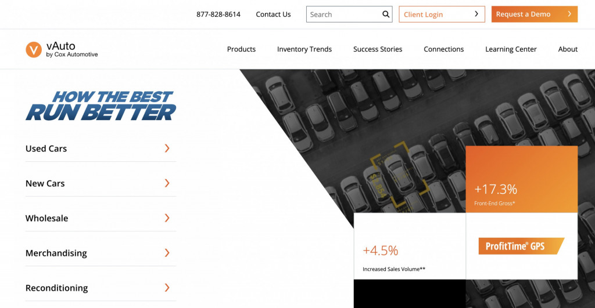Image resolution: width=595 pixels, height=308 pixels.
Task: Expand the New Cars chevron
Action: 167,183
